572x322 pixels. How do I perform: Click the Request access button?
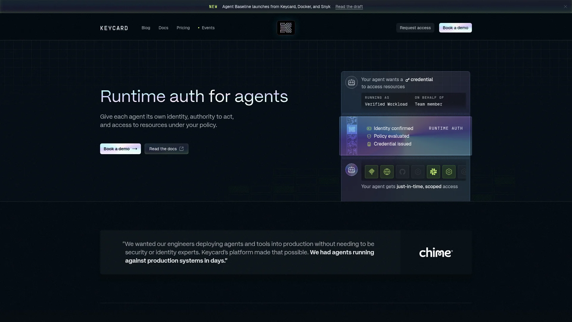click(415, 28)
